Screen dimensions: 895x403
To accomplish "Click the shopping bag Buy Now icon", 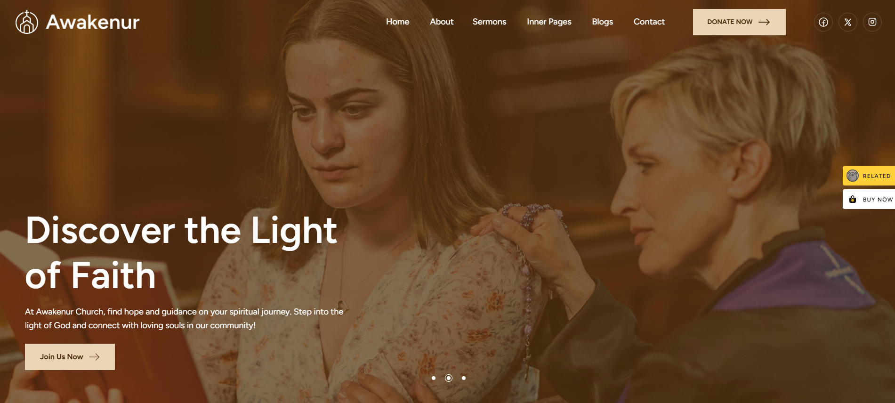I will tap(853, 199).
